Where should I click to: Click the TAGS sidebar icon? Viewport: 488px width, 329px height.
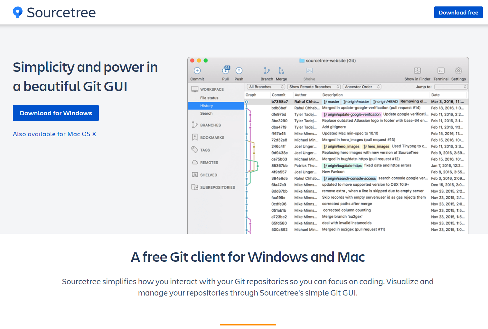pyautogui.click(x=195, y=150)
